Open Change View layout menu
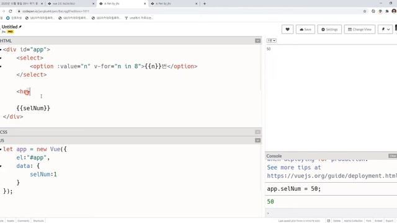The width and height of the screenshot is (397, 223). (360, 29)
